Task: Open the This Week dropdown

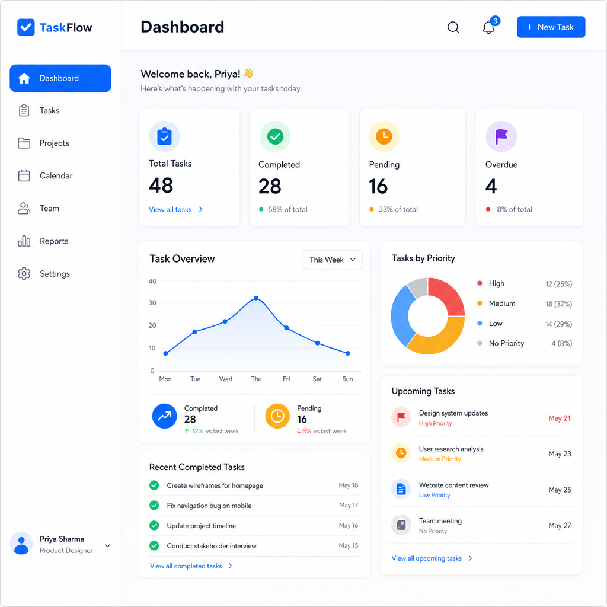Action: [x=333, y=260]
